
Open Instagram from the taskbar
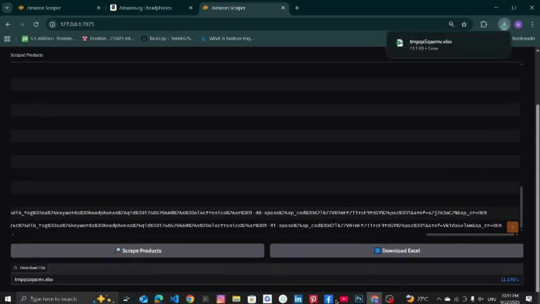point(221,299)
